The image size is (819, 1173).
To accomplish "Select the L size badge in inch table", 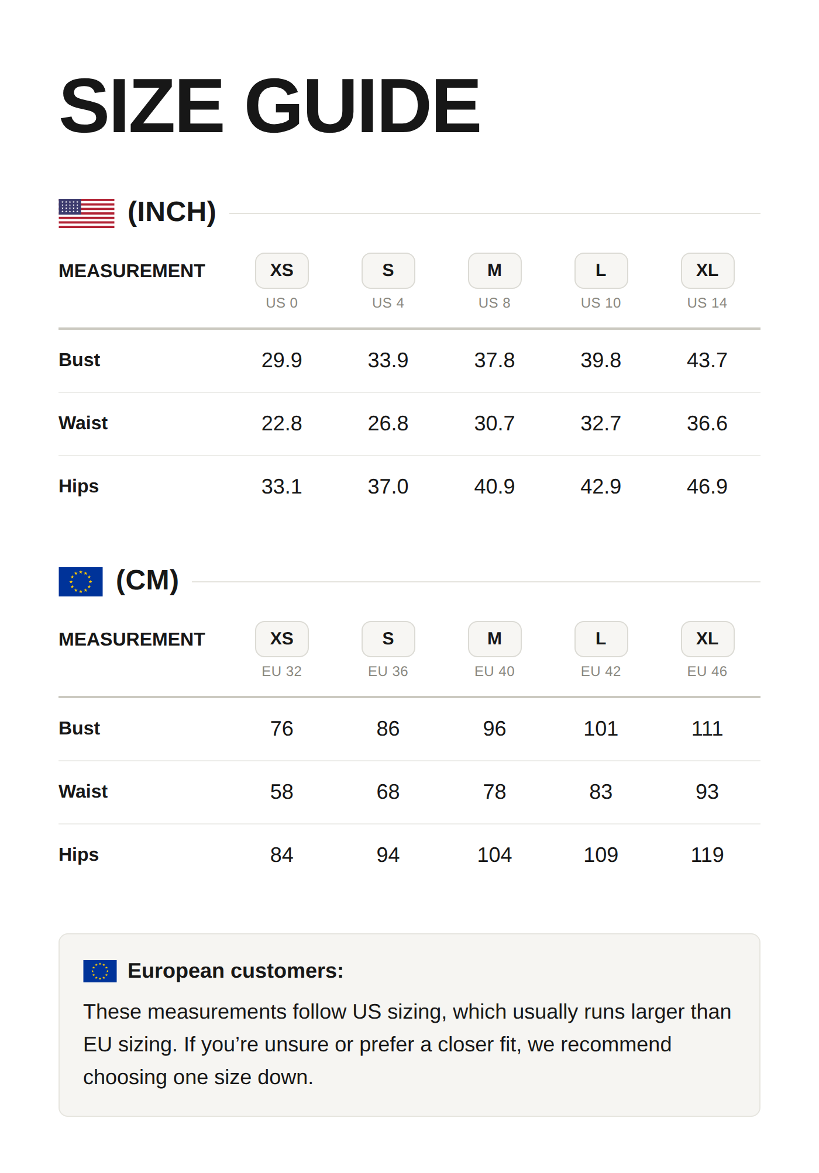I will pyautogui.click(x=601, y=271).
